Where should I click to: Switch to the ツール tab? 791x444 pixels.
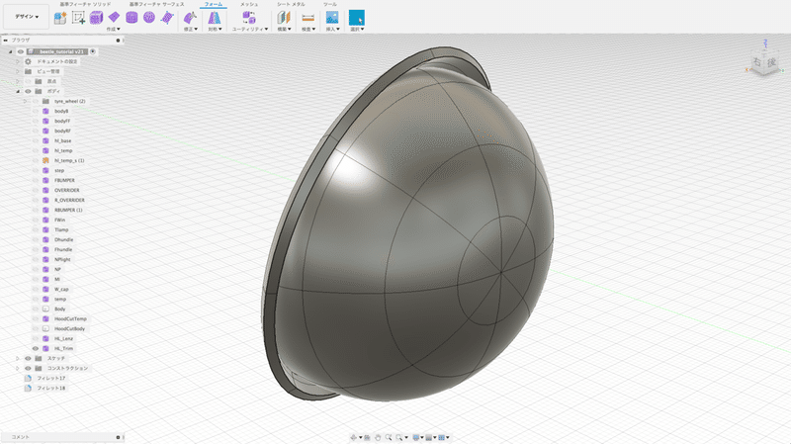[330, 4]
